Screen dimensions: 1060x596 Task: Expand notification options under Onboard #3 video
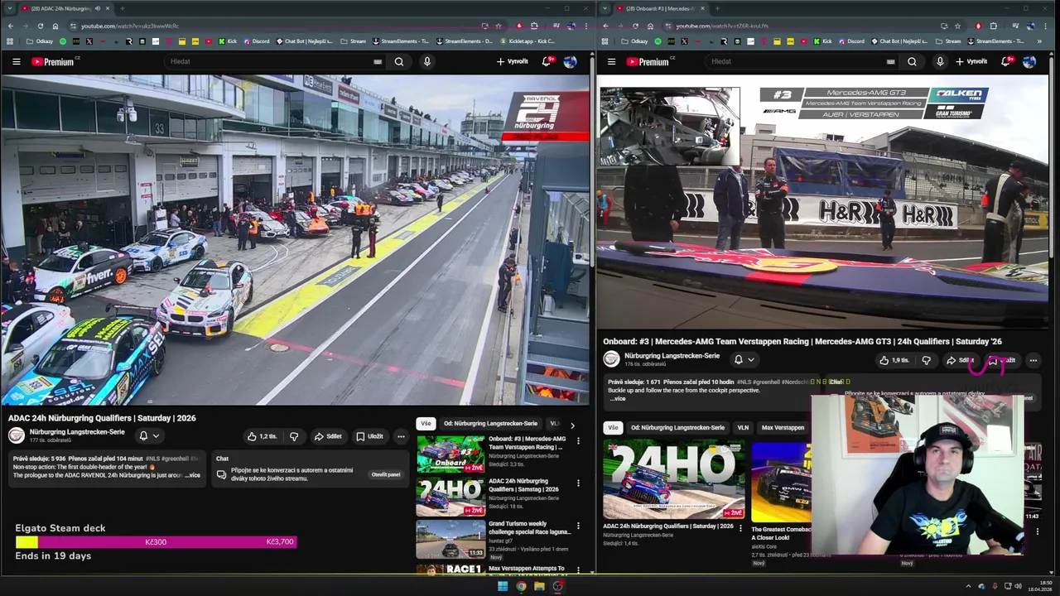(744, 359)
